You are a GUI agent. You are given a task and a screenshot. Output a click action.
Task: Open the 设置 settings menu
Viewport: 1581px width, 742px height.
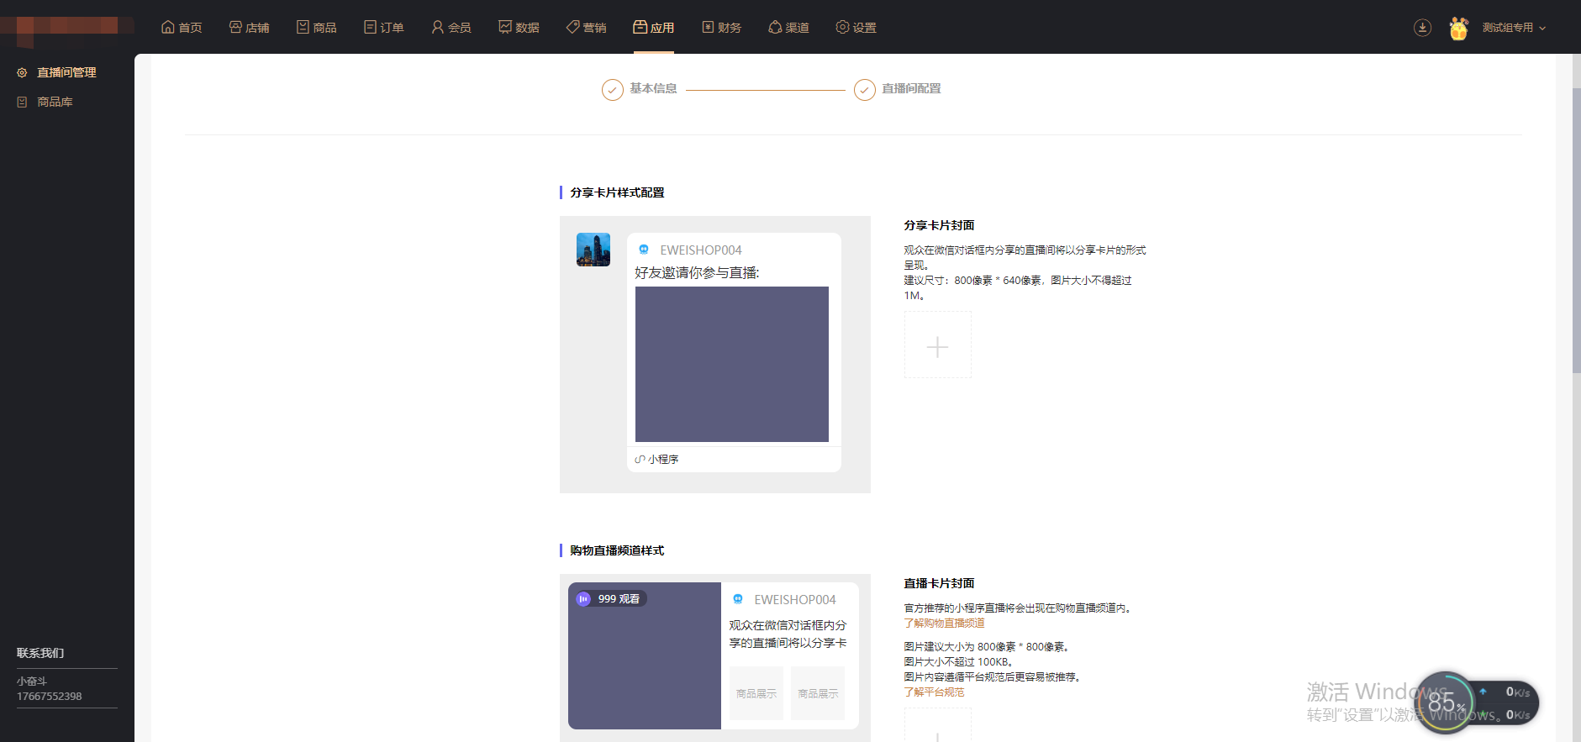pyautogui.click(x=856, y=28)
